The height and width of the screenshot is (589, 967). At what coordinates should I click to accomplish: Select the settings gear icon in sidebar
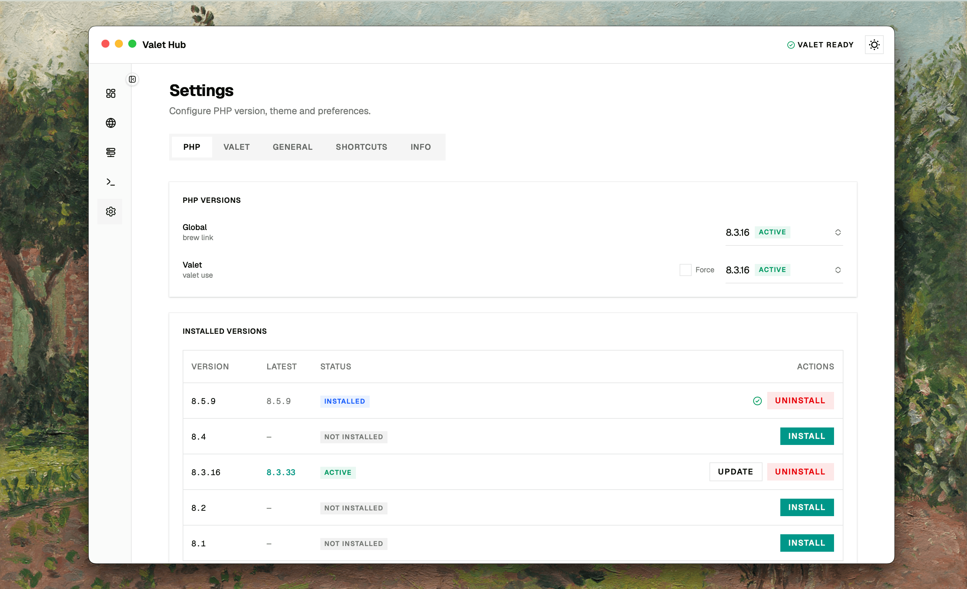point(111,212)
